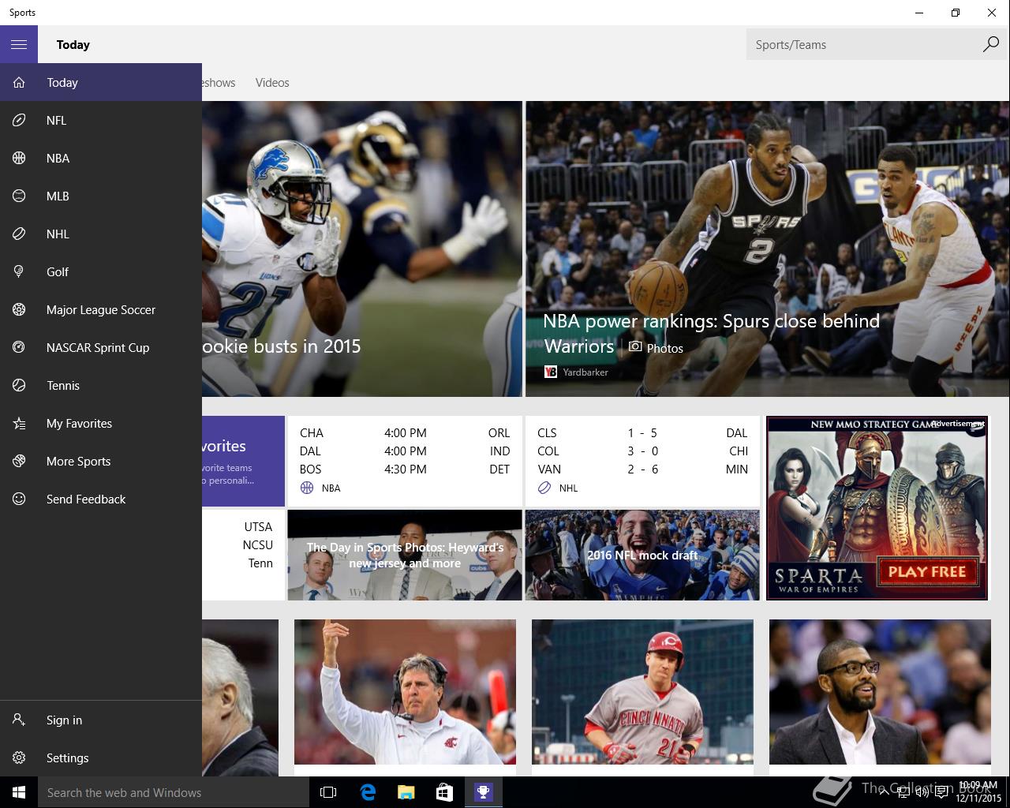Click the NFL football icon
Viewport: 1010px width, 808px height.
coord(19,120)
